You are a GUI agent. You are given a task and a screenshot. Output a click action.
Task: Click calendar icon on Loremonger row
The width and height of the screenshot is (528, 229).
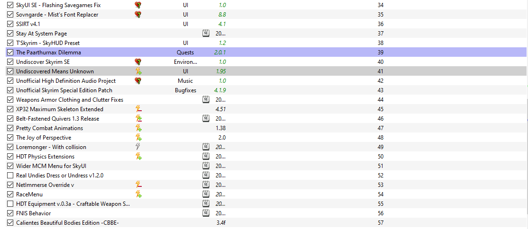pos(206,147)
